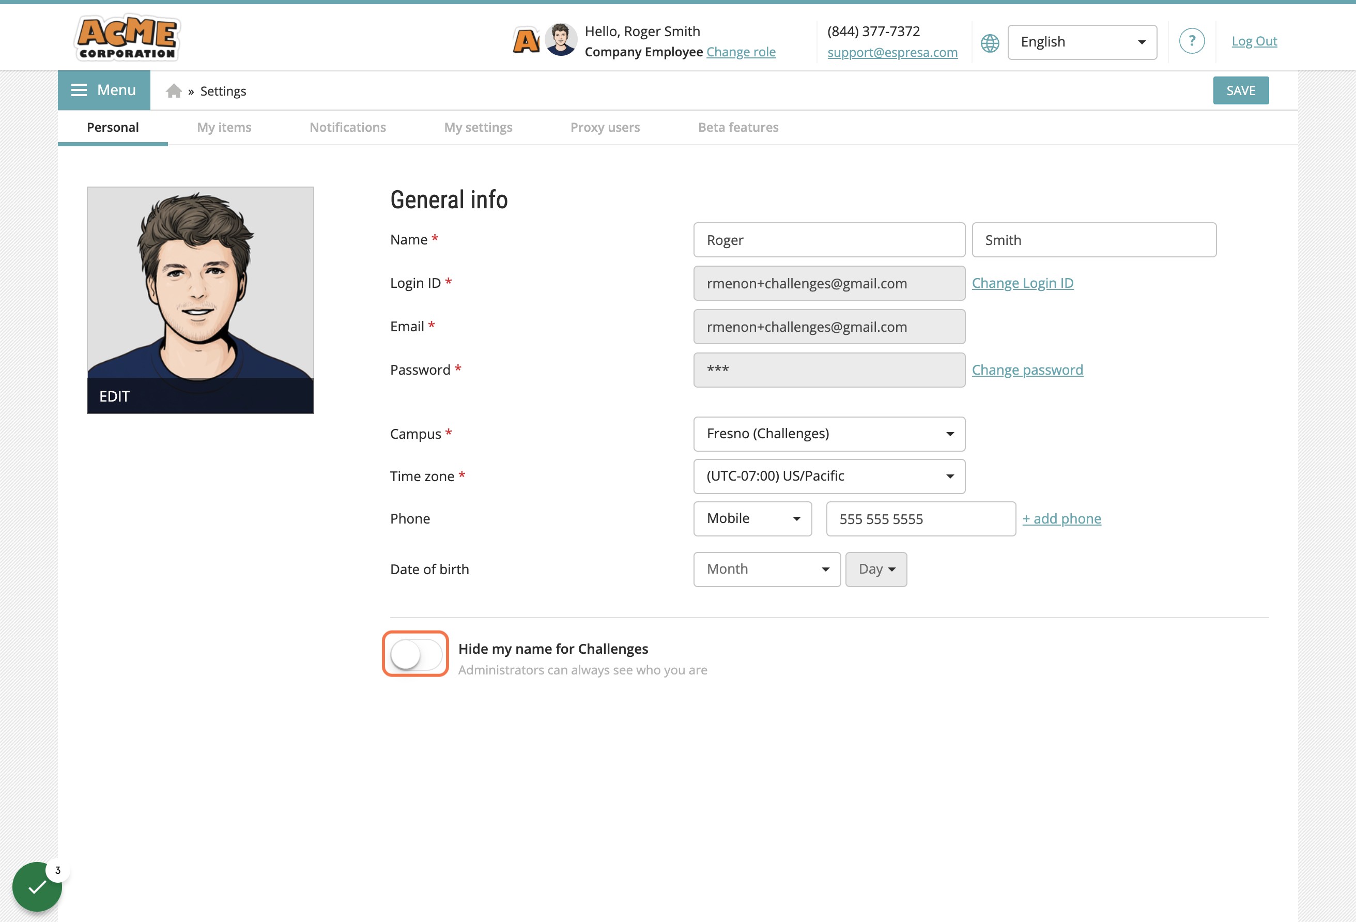Click the Password field

(x=828, y=370)
